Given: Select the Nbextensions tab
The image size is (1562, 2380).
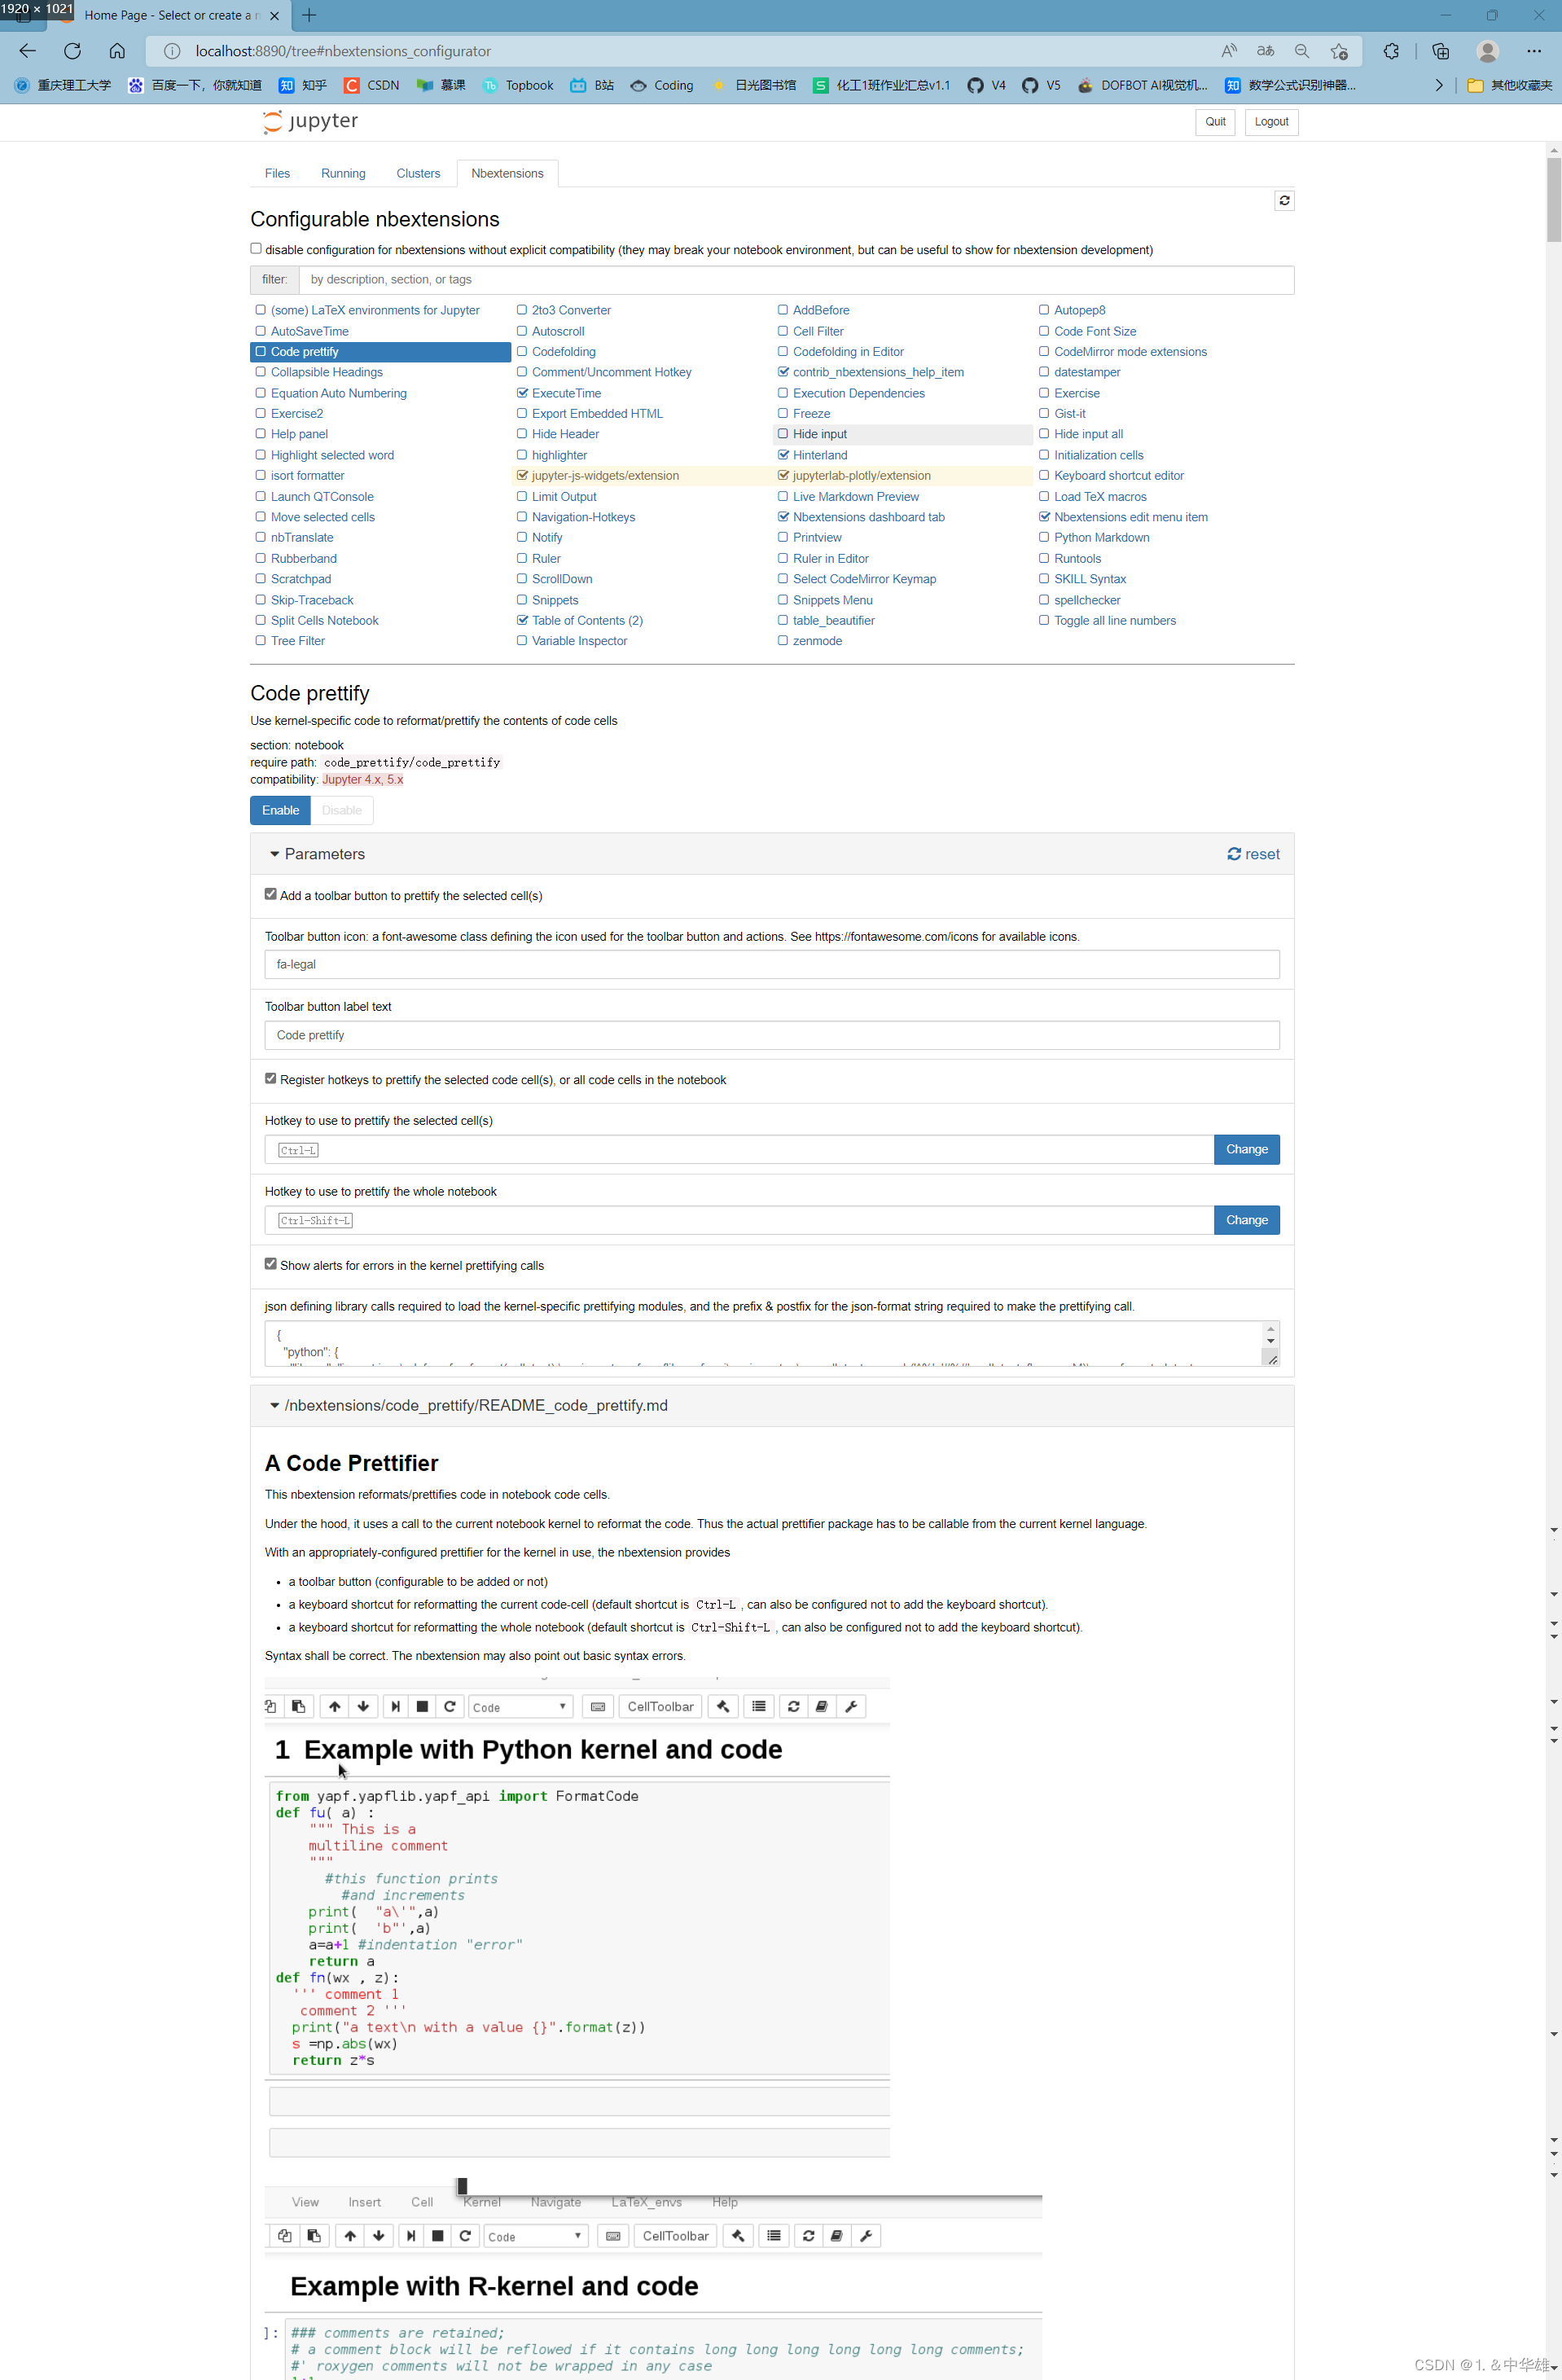Looking at the screenshot, I should tap(507, 173).
